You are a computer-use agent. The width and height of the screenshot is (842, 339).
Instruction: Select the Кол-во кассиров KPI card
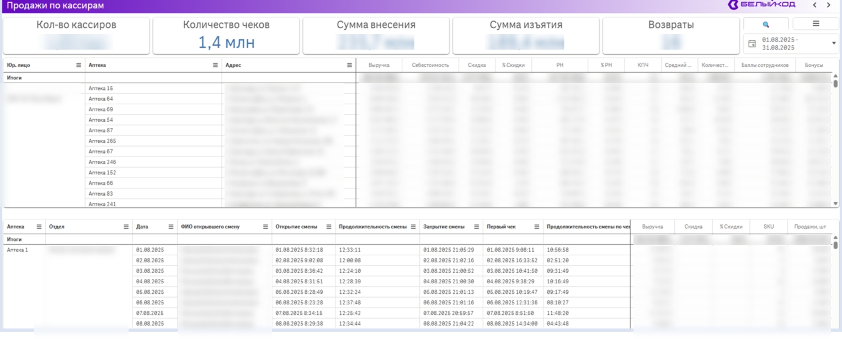pyautogui.click(x=76, y=36)
